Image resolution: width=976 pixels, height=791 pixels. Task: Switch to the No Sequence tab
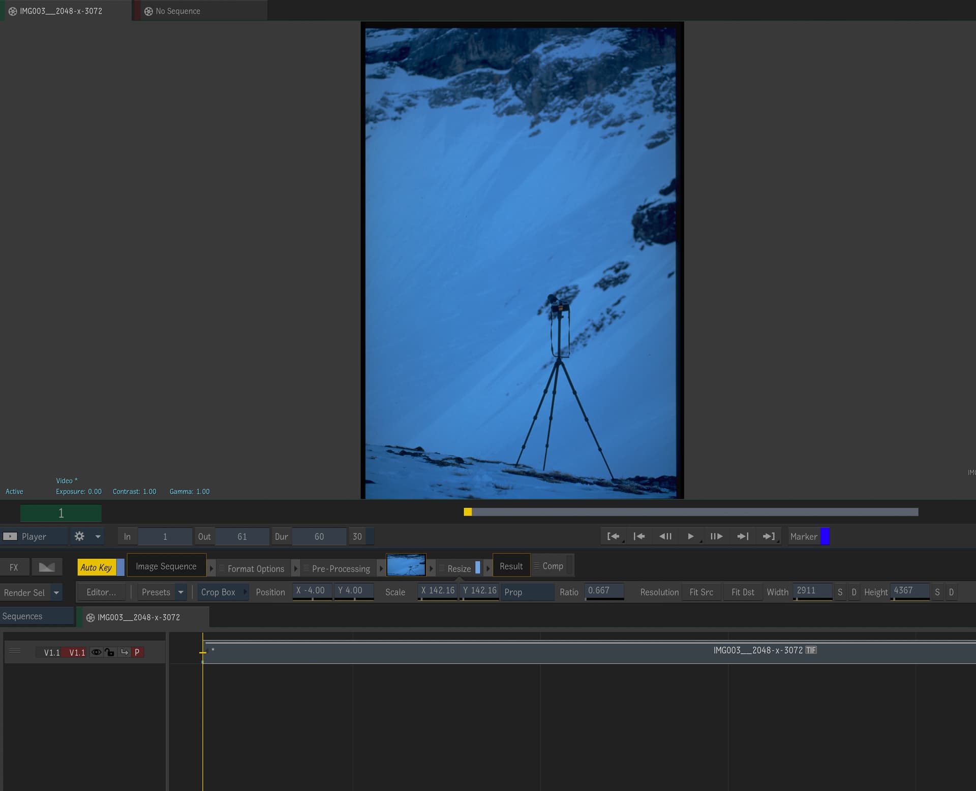[177, 11]
